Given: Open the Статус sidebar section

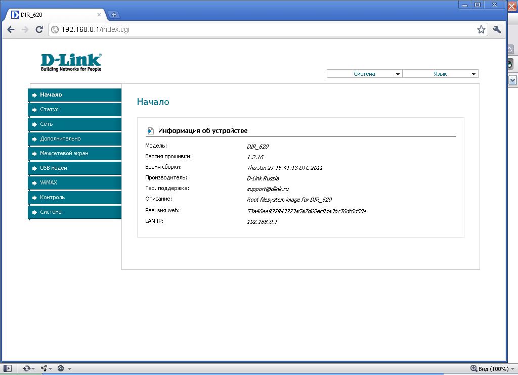Looking at the screenshot, I should click(75, 109).
